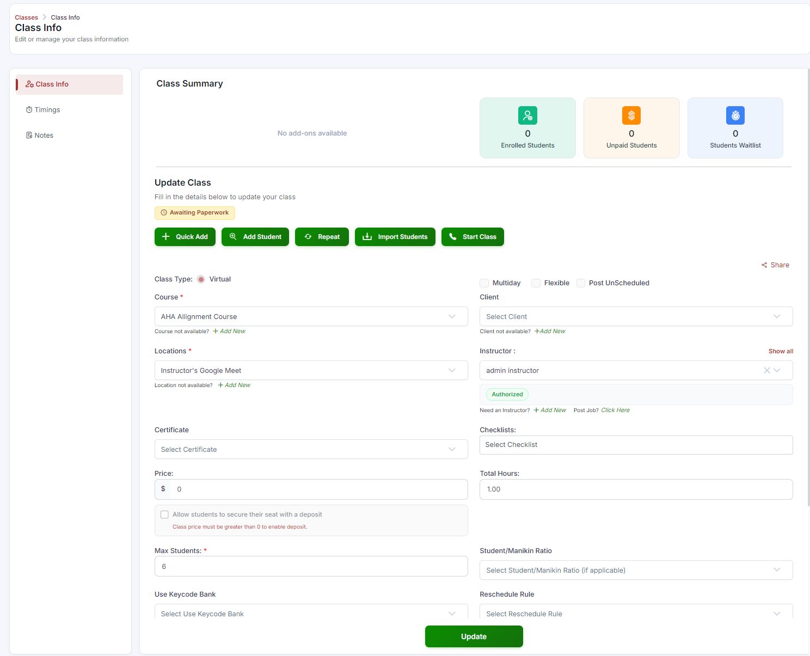Screen dimensions: 810x656
Task: Click the Price input field
Action: (319, 489)
